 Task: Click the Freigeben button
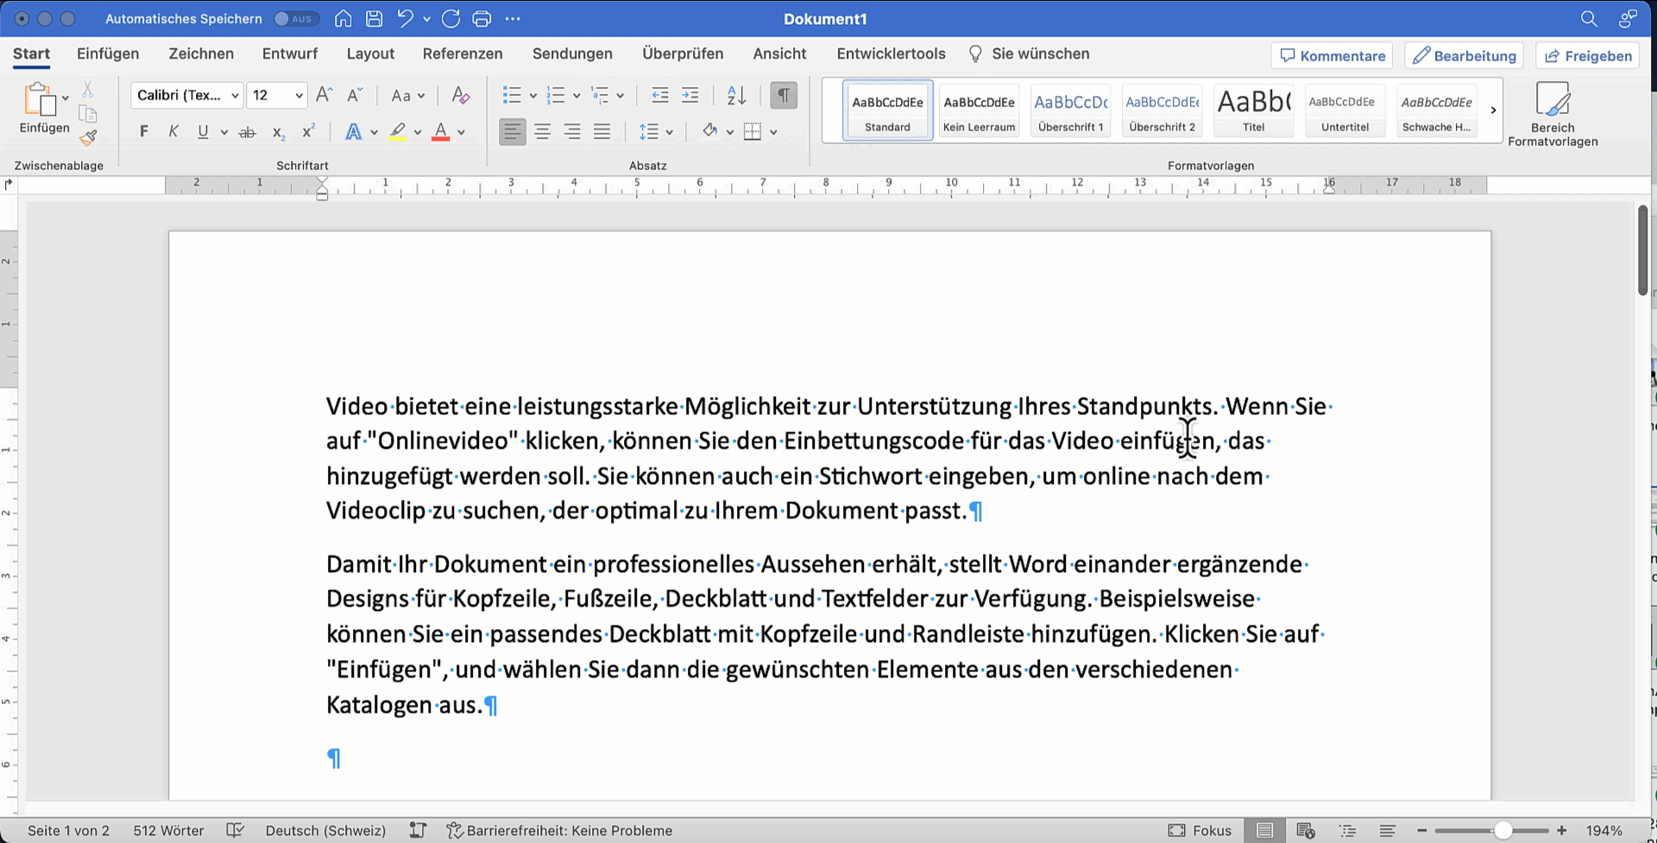point(1588,56)
